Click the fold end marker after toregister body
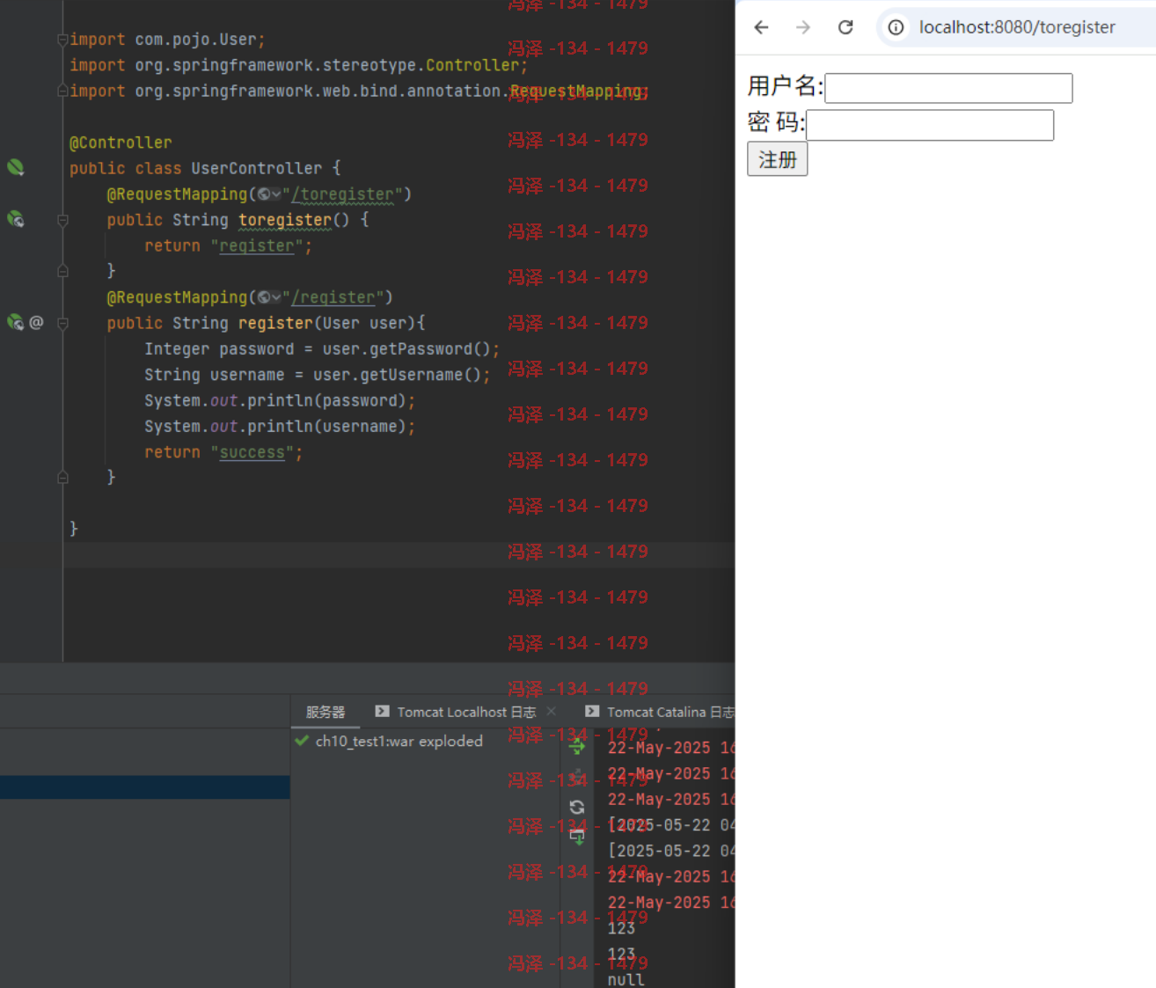This screenshot has width=1156, height=988. point(62,271)
